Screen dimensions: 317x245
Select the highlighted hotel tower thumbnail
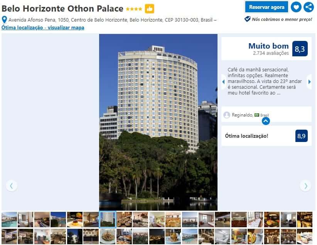coord(108,220)
